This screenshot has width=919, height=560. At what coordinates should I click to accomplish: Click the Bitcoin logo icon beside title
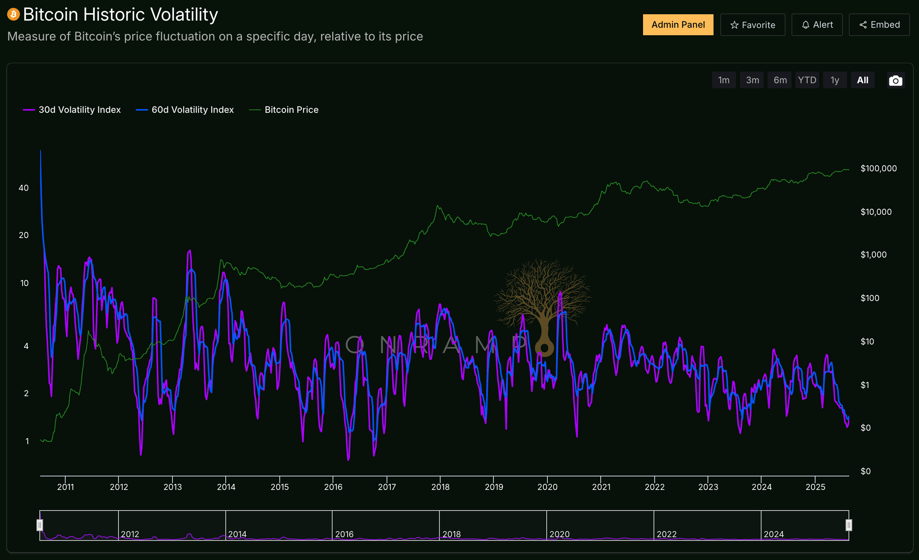13,15
